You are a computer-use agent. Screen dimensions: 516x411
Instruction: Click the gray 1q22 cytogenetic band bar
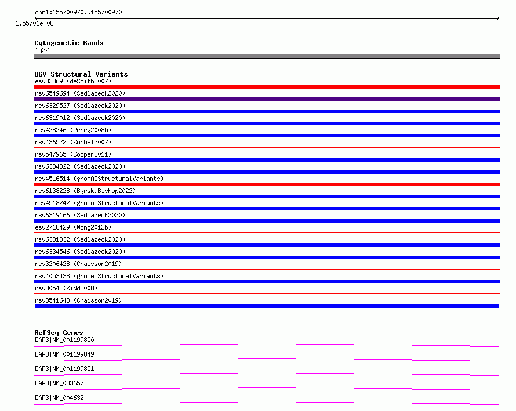point(267,56)
